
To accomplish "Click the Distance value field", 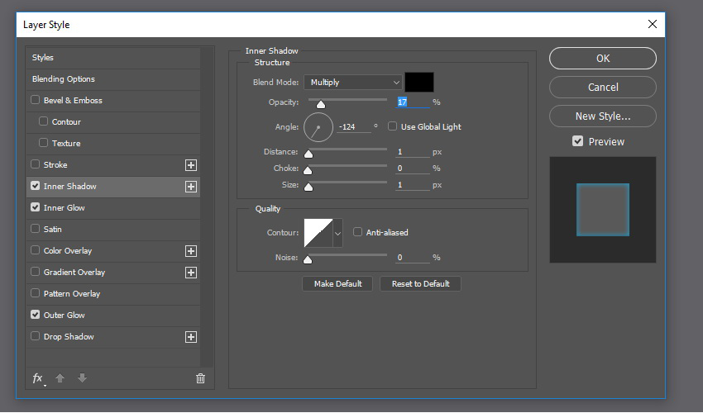I will tap(413, 152).
